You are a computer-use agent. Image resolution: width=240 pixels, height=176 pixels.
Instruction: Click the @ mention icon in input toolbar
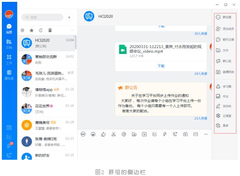click(124, 134)
